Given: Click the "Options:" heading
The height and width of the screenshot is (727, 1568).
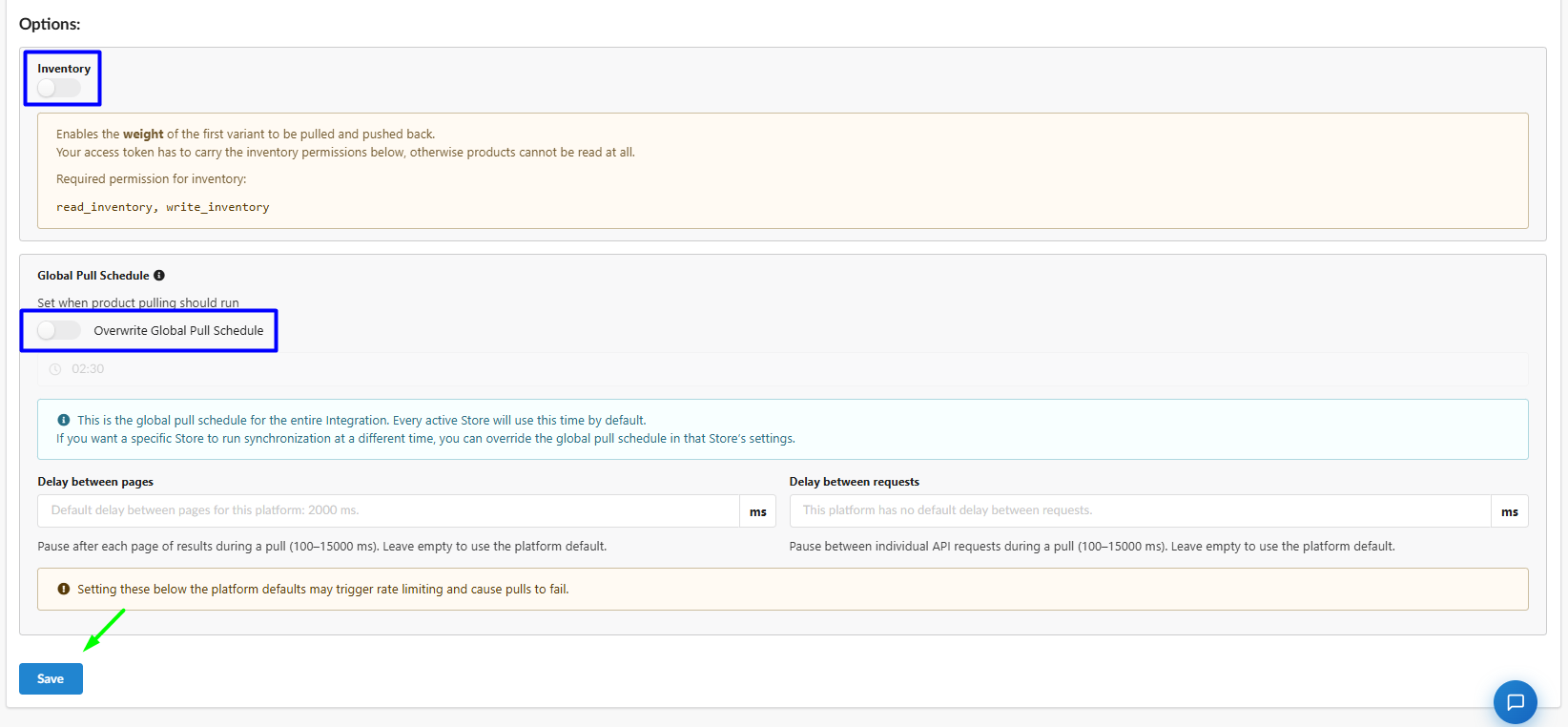Looking at the screenshot, I should 50,24.
